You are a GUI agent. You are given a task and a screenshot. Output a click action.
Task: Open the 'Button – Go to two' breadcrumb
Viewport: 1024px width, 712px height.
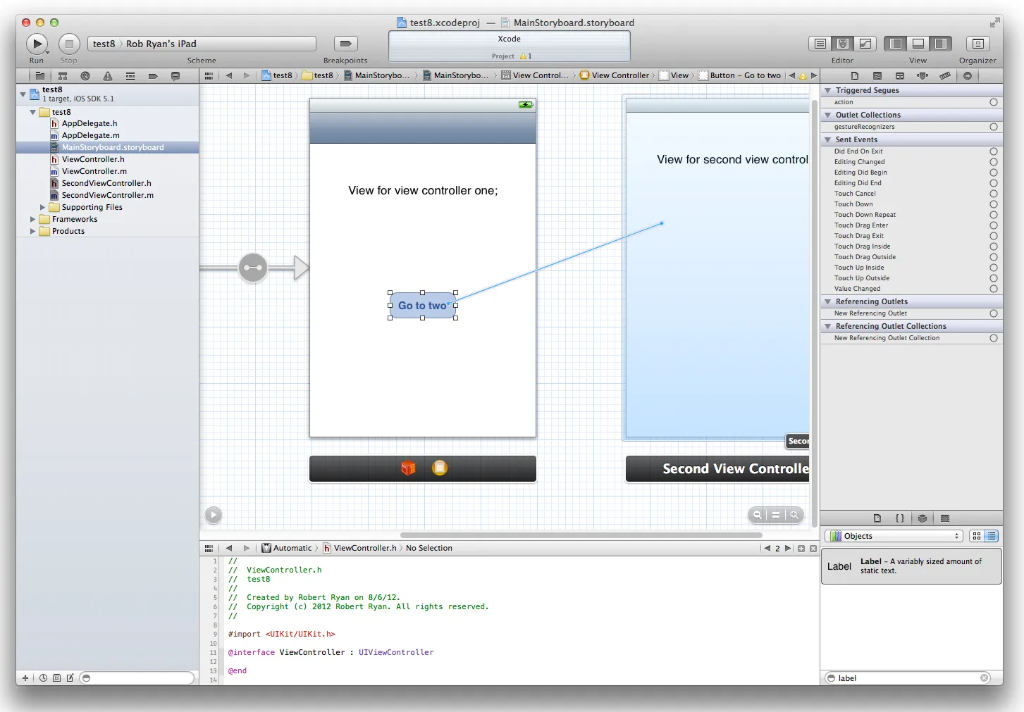[740, 75]
